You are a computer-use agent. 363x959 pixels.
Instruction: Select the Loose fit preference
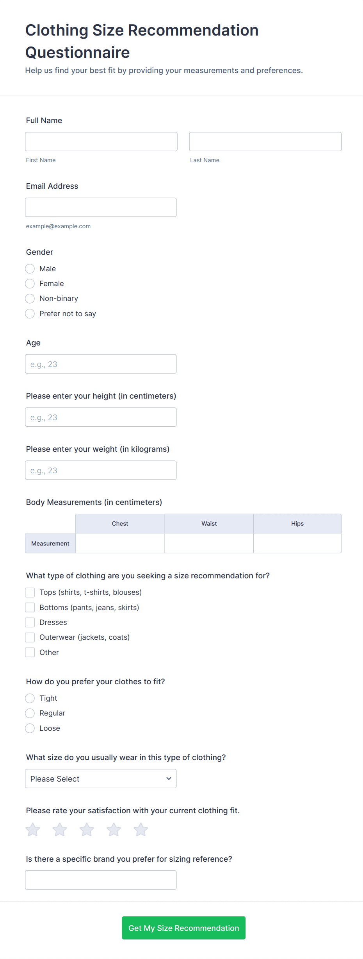point(30,728)
